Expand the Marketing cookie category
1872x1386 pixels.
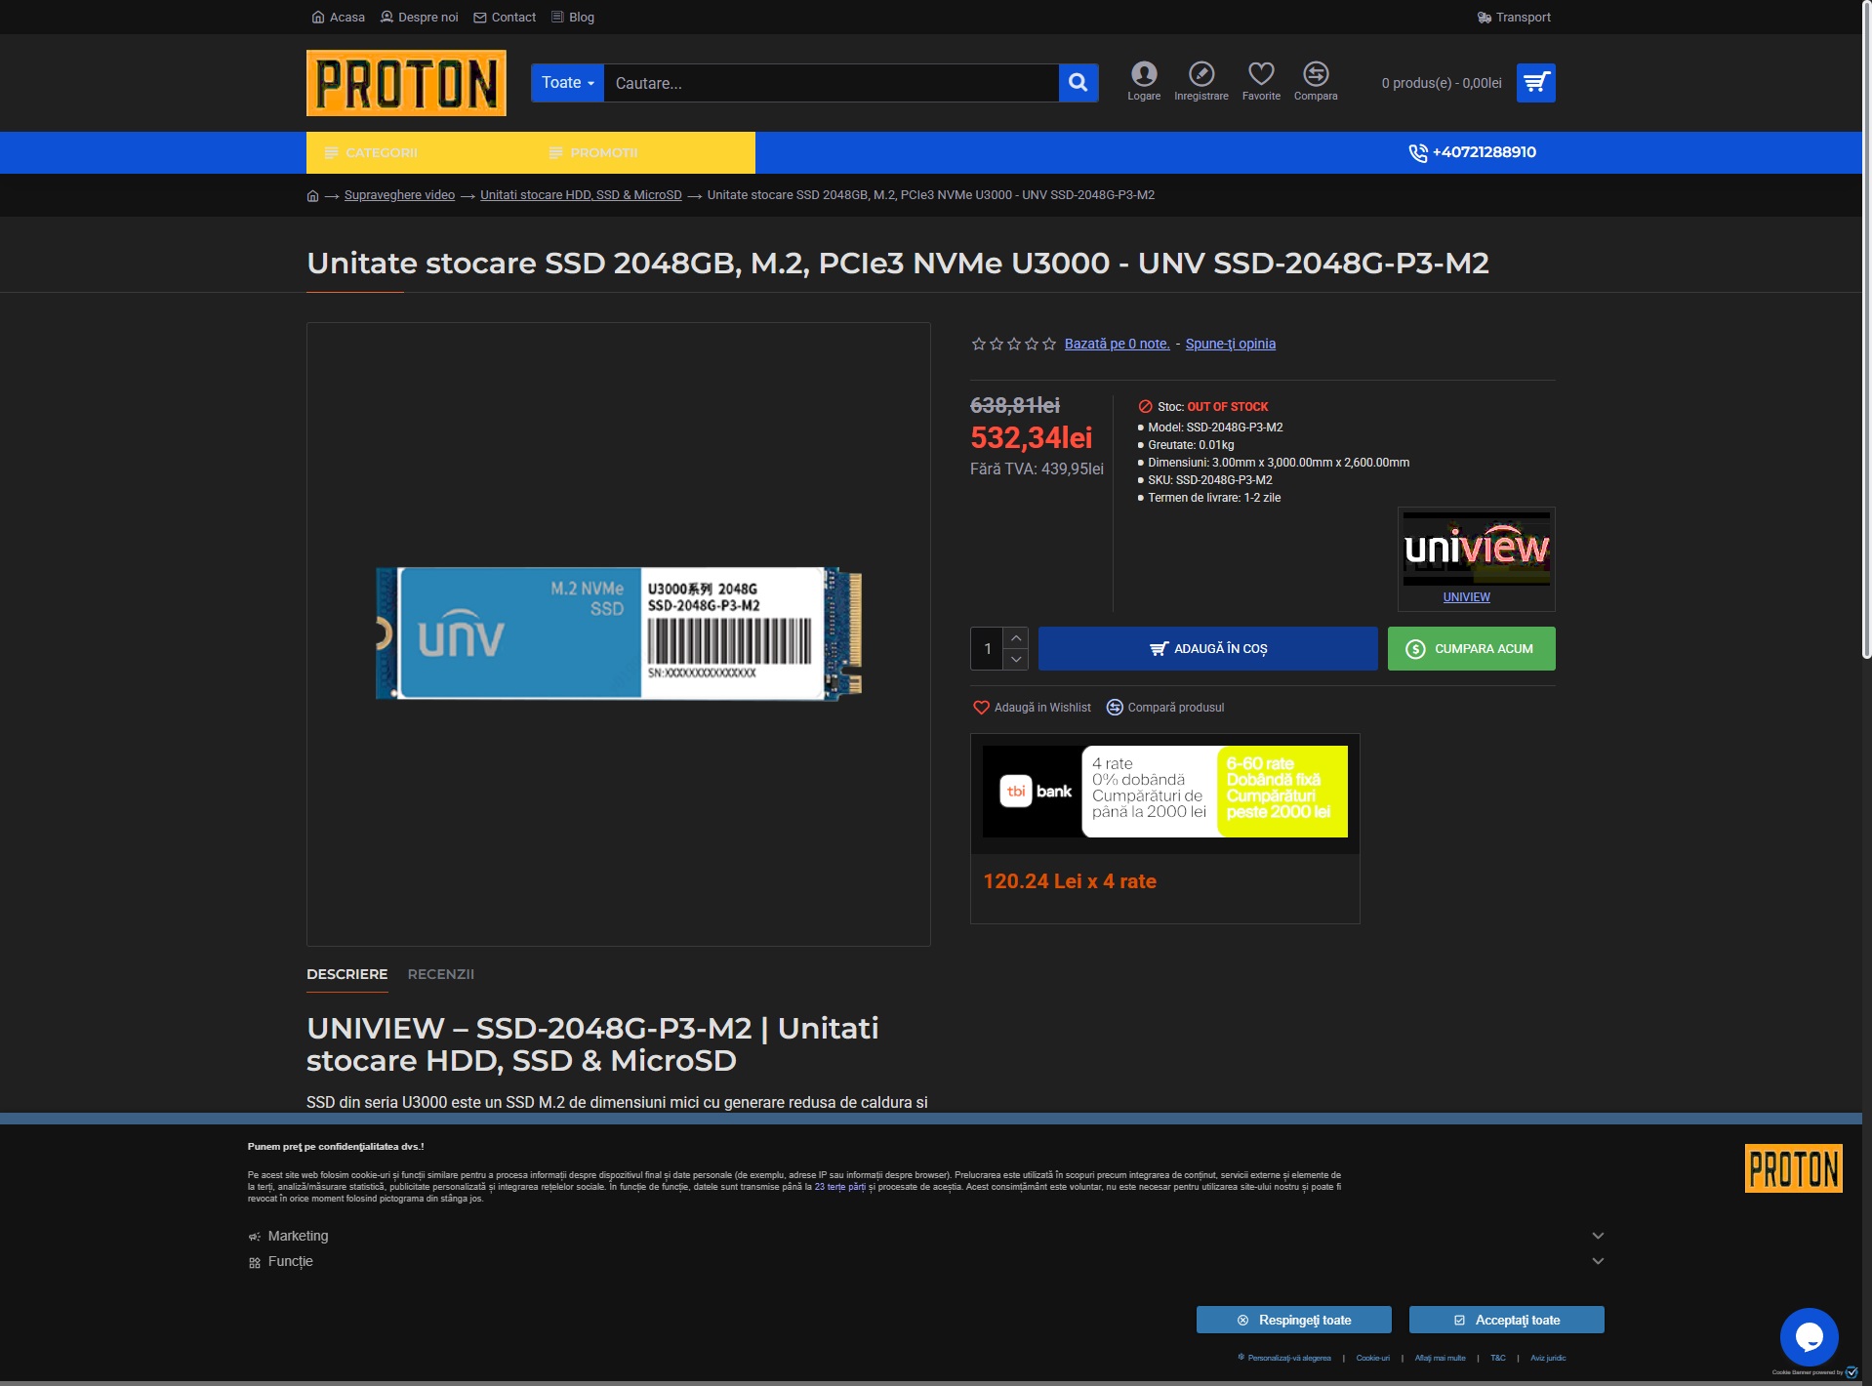926,1236
